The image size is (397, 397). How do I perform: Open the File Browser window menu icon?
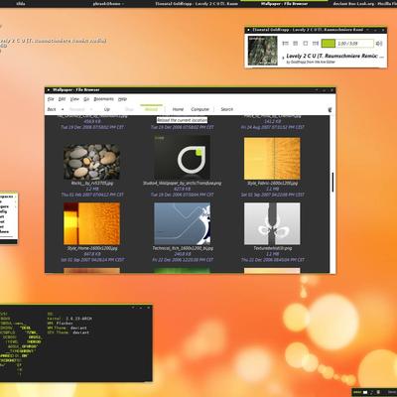(x=48, y=89)
